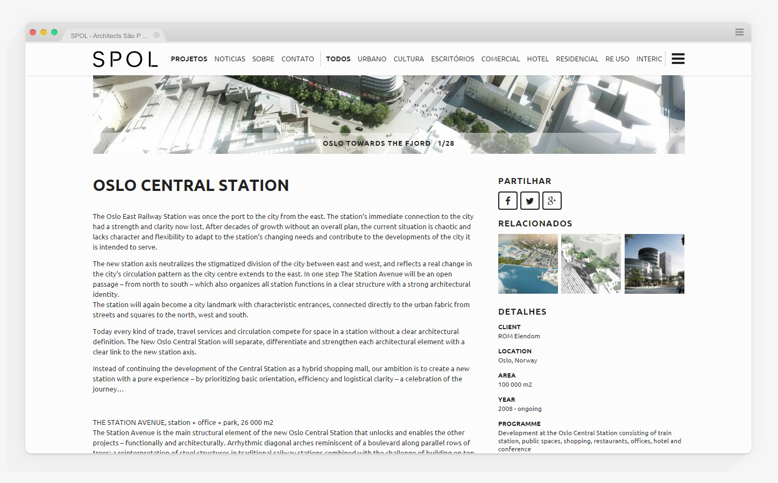
Task: Select the TODOS category filter
Action: [338, 59]
